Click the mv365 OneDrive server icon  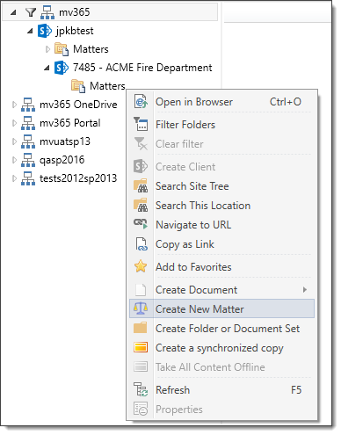pyautogui.click(x=28, y=105)
